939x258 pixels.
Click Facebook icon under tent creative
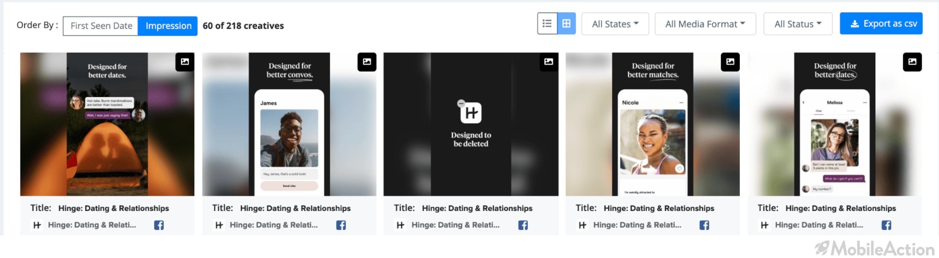click(159, 225)
